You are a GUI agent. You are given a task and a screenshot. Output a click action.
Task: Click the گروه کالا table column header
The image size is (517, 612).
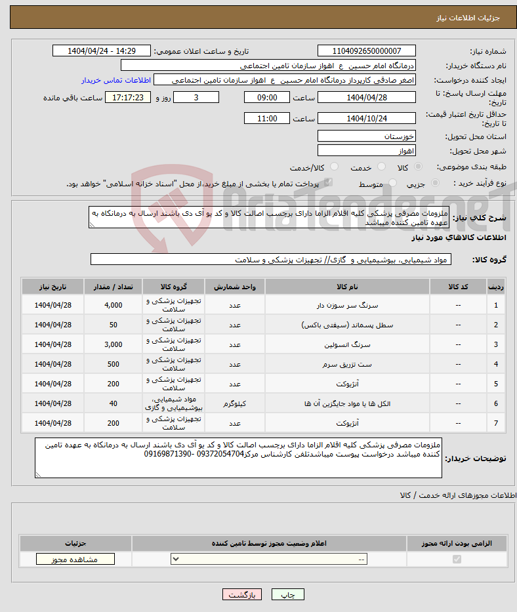pos(173,287)
